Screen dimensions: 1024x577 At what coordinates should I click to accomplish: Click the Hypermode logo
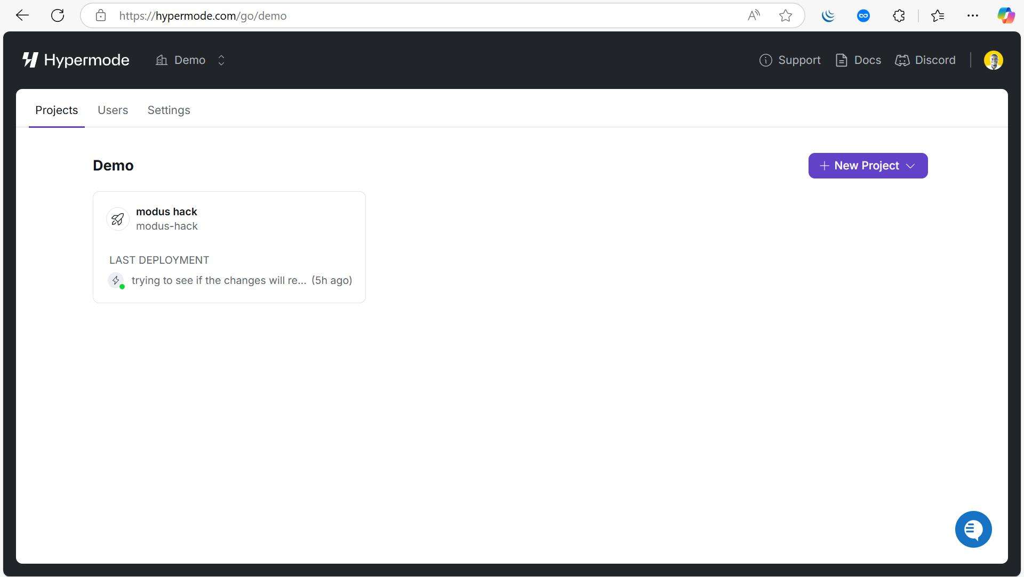(x=76, y=60)
